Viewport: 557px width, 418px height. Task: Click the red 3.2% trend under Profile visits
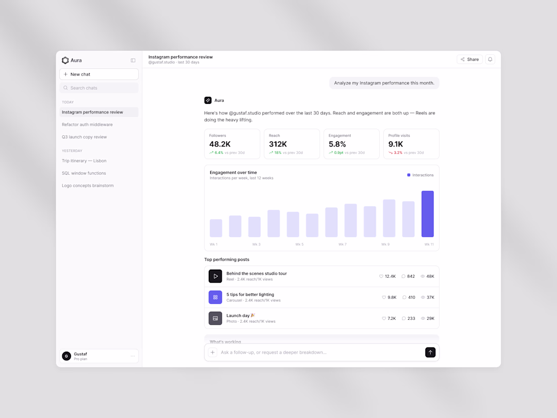click(x=395, y=153)
